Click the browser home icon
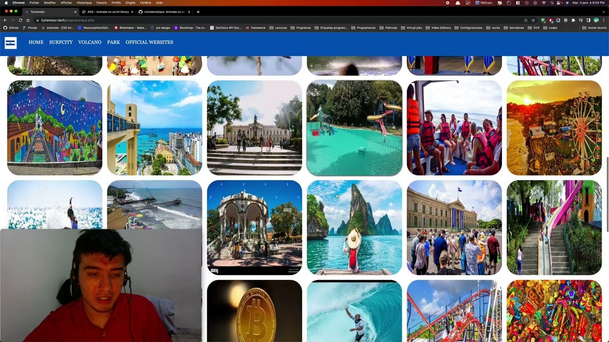The image size is (609, 342). (28, 20)
